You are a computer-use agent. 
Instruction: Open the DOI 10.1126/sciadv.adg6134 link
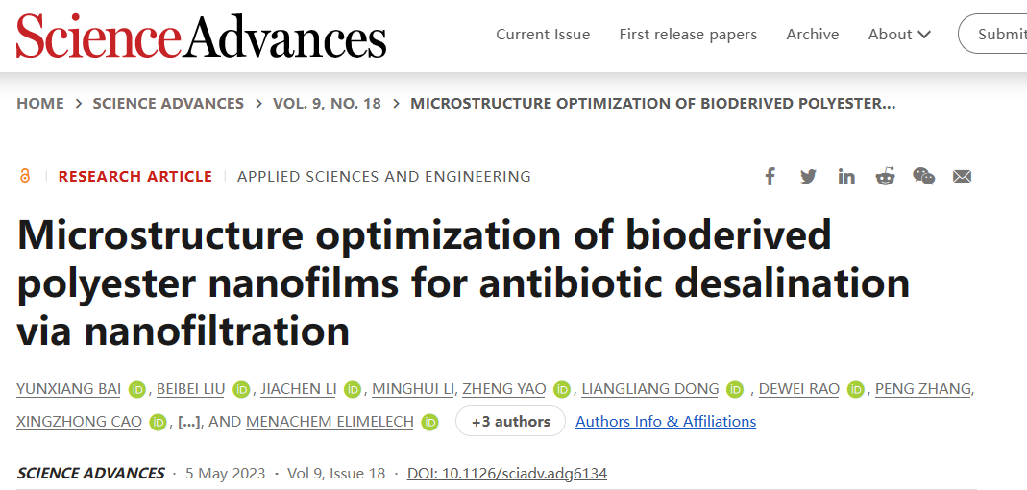click(507, 473)
